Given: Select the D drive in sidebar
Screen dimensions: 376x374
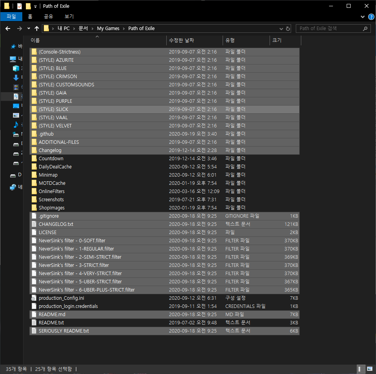Looking at the screenshot, I should (16, 175).
